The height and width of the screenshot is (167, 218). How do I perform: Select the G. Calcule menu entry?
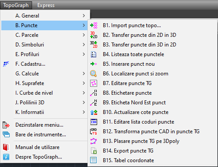pos(44,74)
